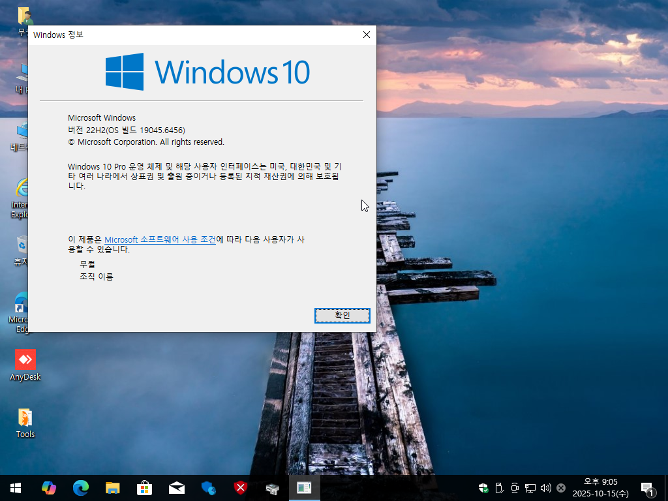Image resolution: width=668 pixels, height=501 pixels.
Task: Click the blue shield taskbar icon
Action: [208, 488]
